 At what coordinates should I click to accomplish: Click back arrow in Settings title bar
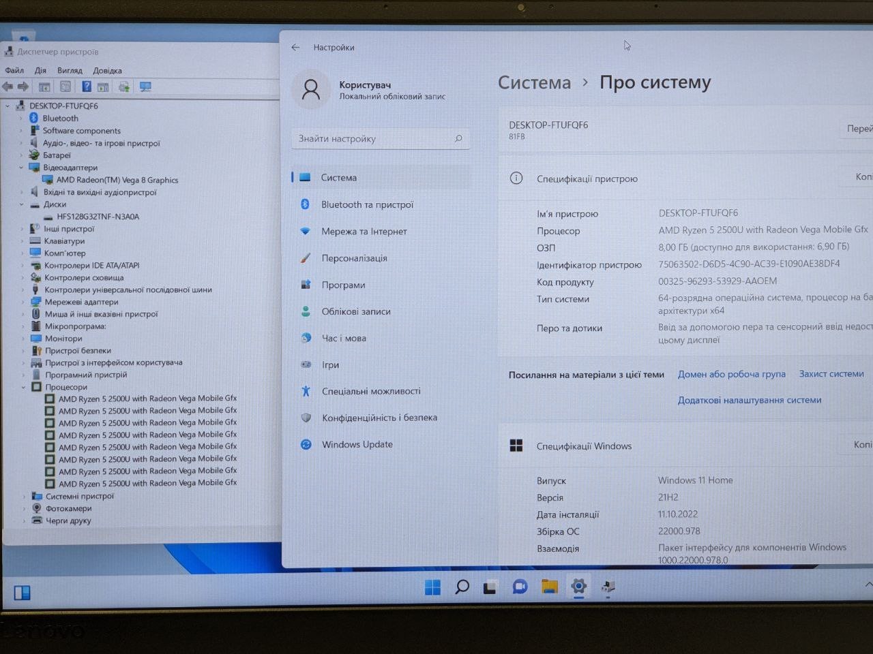pyautogui.click(x=295, y=47)
